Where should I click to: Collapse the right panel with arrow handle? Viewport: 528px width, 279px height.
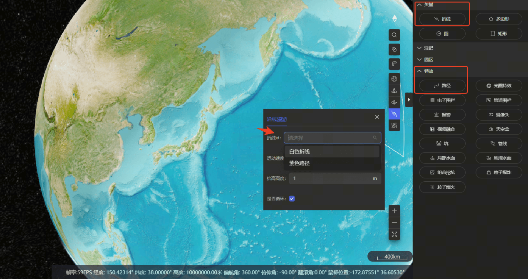[x=409, y=100]
